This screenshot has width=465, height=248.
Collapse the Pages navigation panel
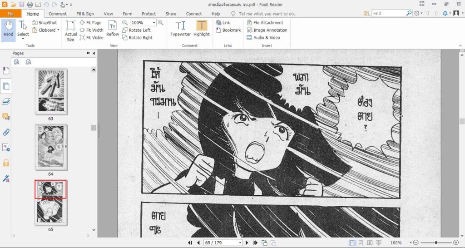[x=94, y=53]
